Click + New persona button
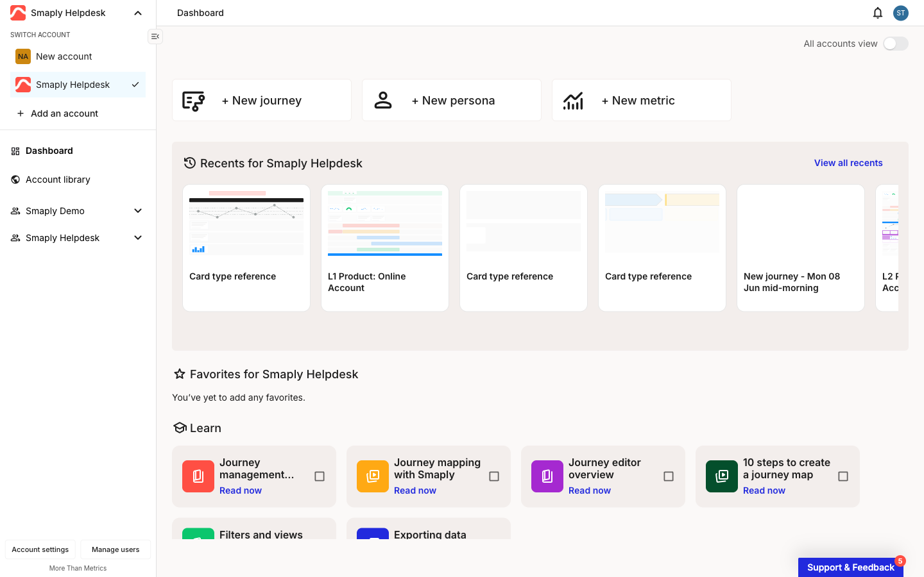 pos(452,100)
